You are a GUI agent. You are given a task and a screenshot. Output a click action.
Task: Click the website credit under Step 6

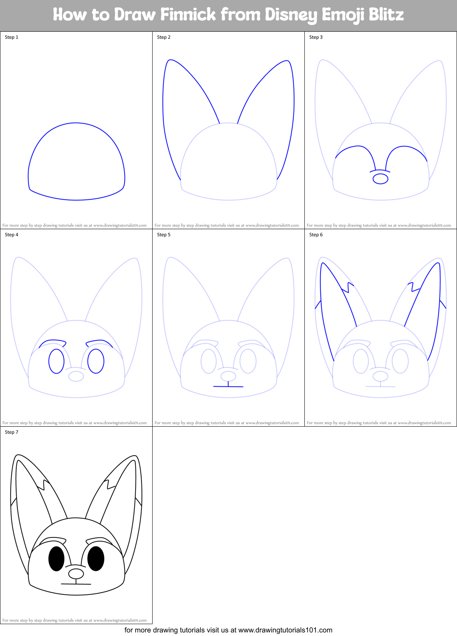379,423
